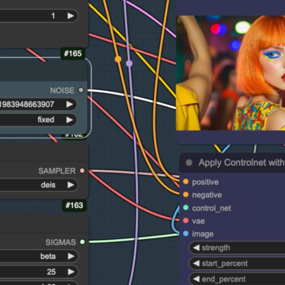Click the SAMPLER output port dot

(x=82, y=171)
